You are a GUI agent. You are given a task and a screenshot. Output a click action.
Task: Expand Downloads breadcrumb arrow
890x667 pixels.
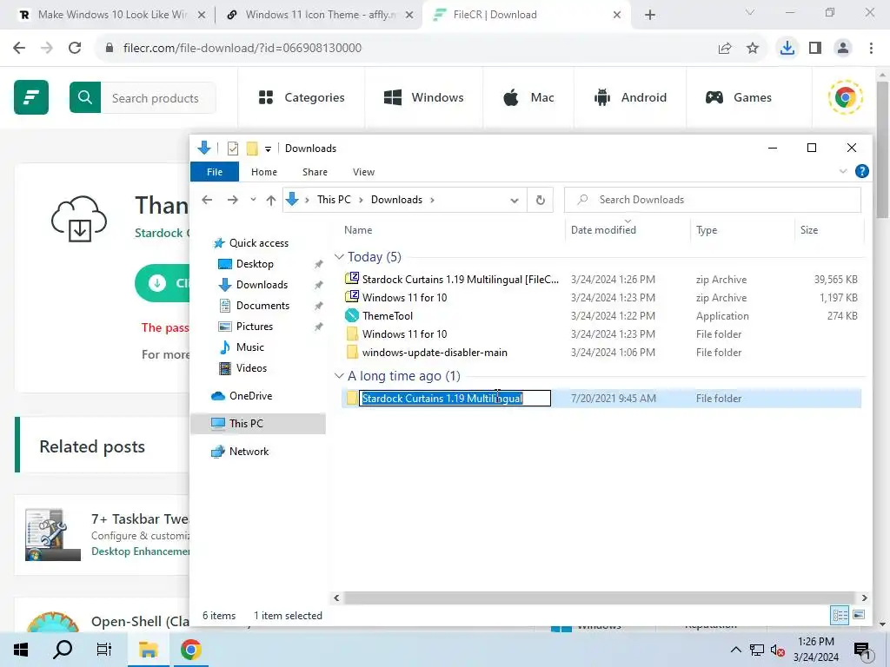pos(433,200)
